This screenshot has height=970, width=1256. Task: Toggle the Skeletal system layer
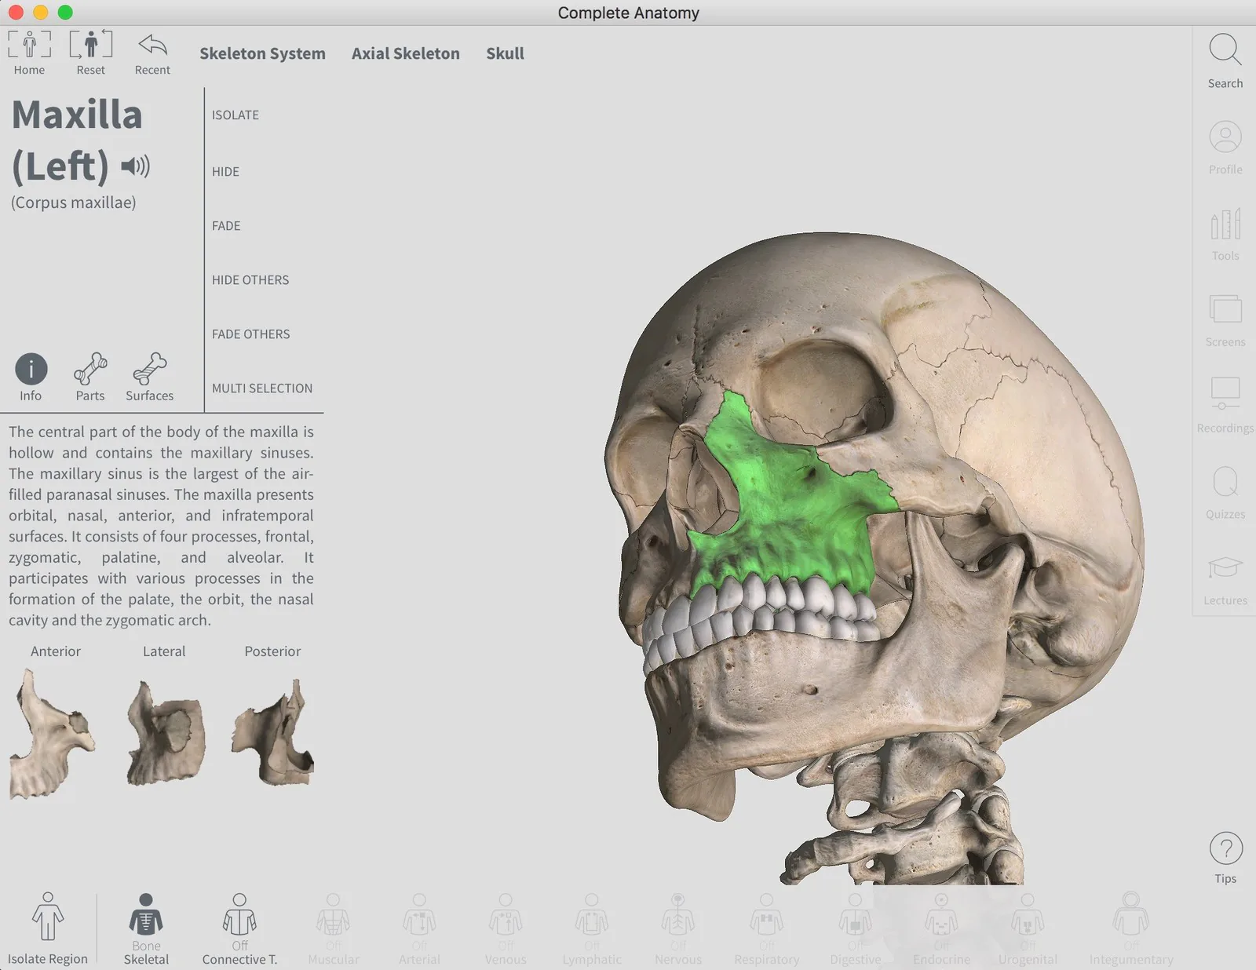(146, 916)
